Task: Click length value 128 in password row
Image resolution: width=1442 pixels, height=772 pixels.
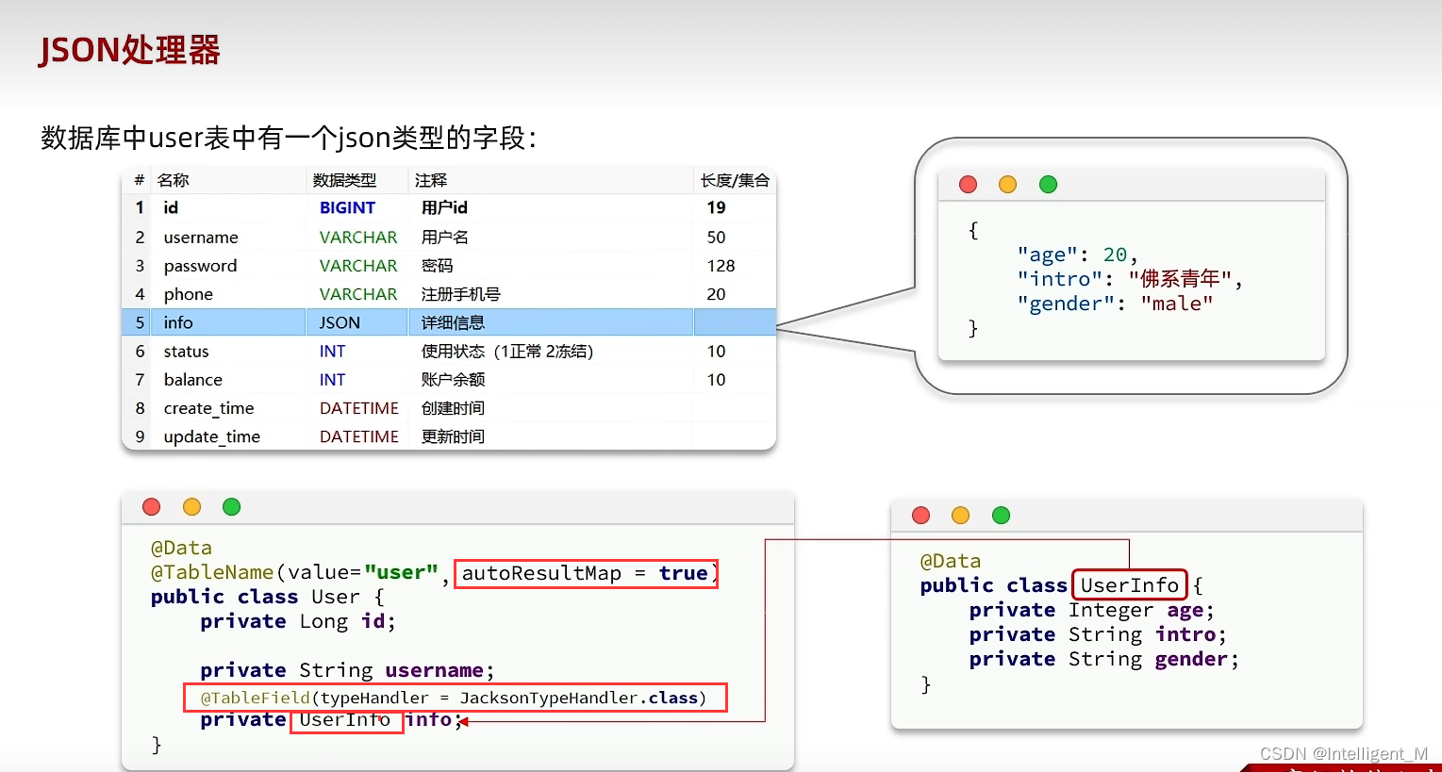Action: coord(721,266)
